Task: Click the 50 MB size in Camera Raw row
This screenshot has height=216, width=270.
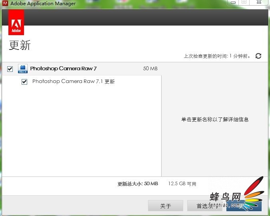Action: 150,69
